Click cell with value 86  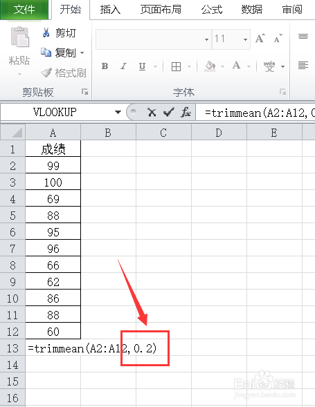[x=53, y=299]
